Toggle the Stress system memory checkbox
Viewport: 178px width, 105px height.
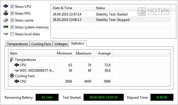(12, 27)
